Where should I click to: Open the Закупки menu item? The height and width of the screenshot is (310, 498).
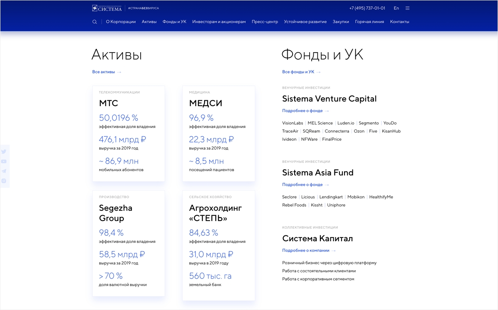coord(341,22)
